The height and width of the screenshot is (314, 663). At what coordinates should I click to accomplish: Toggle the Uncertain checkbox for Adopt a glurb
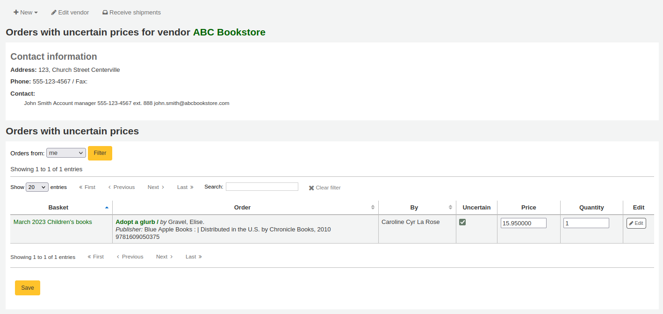pos(462,222)
